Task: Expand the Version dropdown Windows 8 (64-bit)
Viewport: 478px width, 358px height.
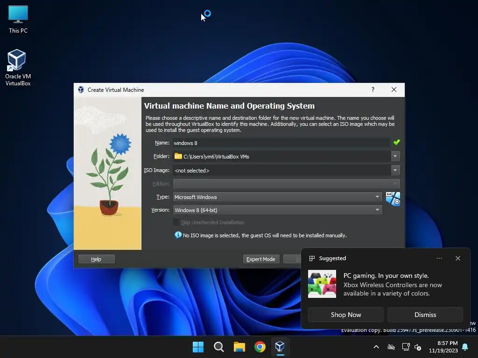Action: pos(277,210)
